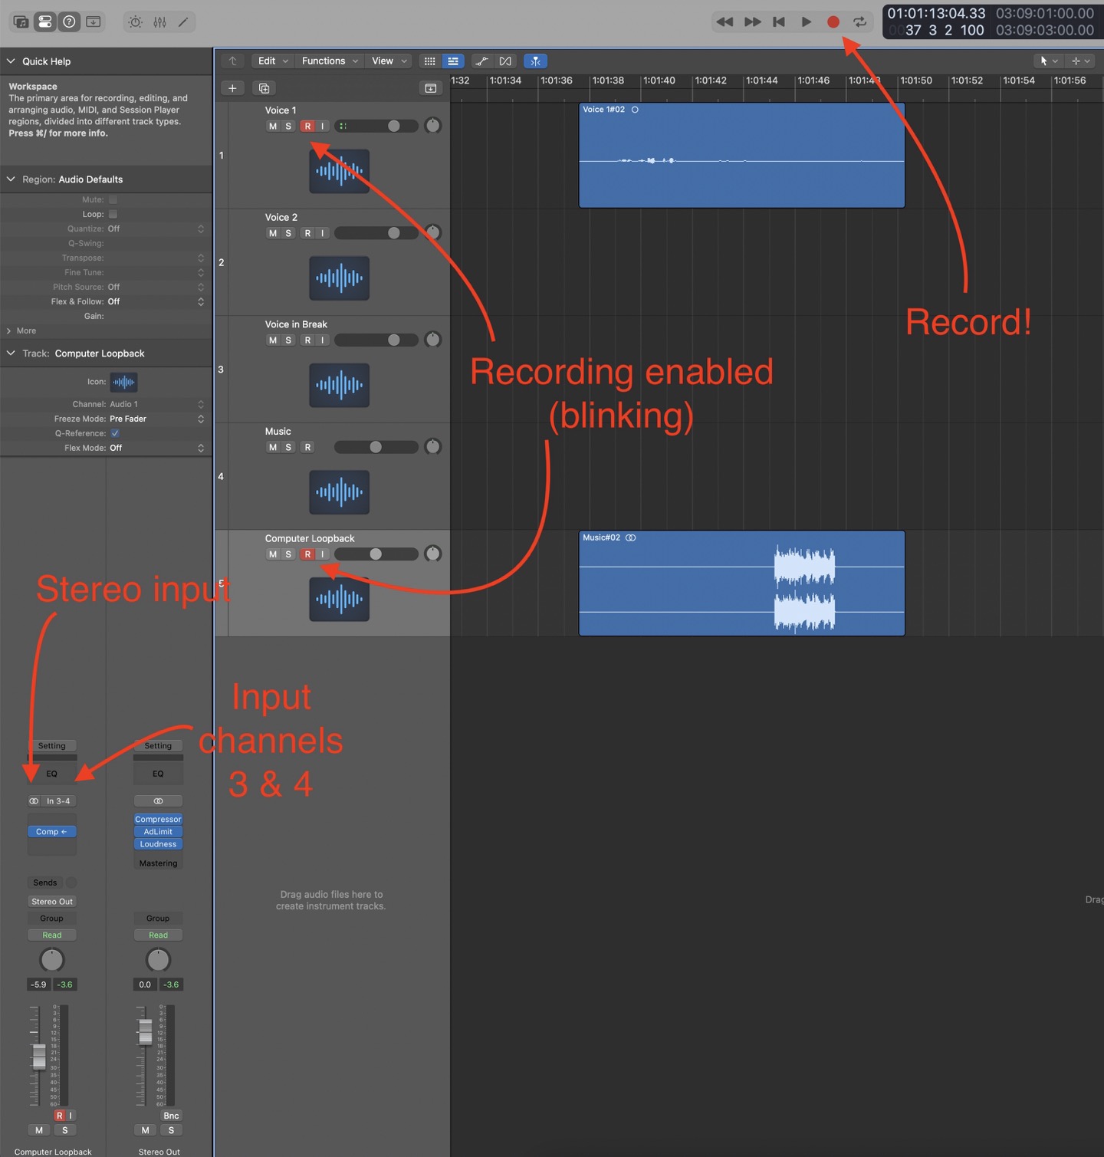Enable the Loop checkbox in Region inspector

[x=113, y=214]
